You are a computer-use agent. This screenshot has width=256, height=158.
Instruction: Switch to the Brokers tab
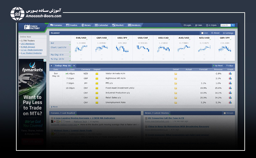click(x=134, y=25)
